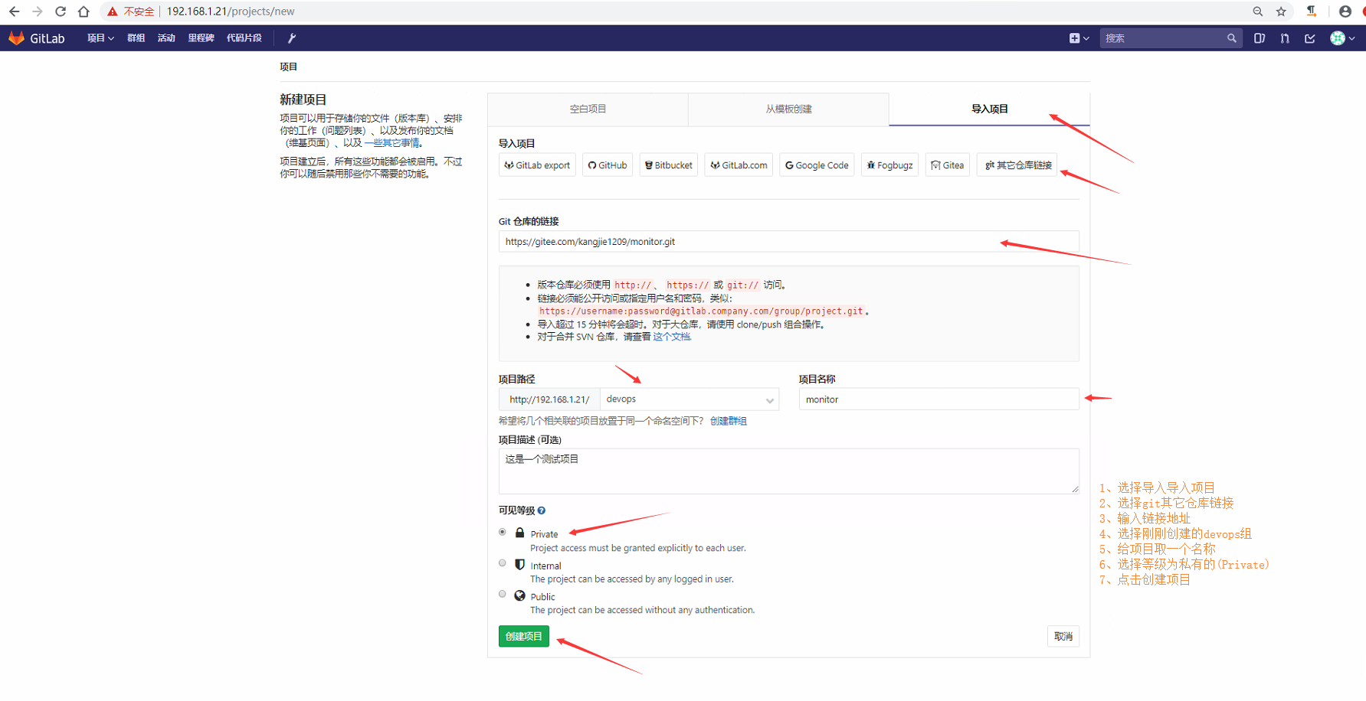Viewport: 1366px width, 701px height.
Task: Click the GitLab fox logo
Action: click(x=16, y=38)
